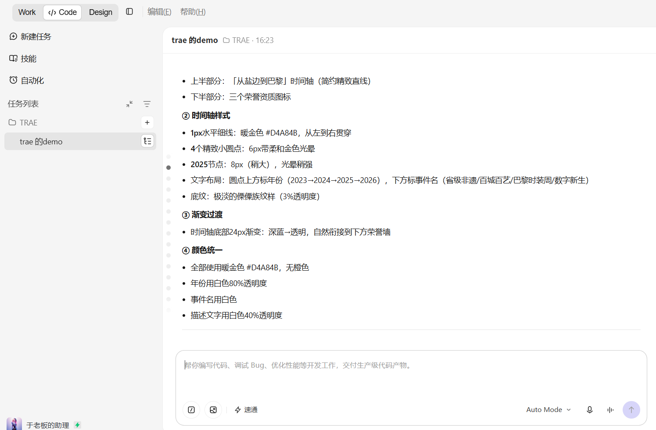Attach an image with picture icon
The image size is (656, 430).
[213, 410]
